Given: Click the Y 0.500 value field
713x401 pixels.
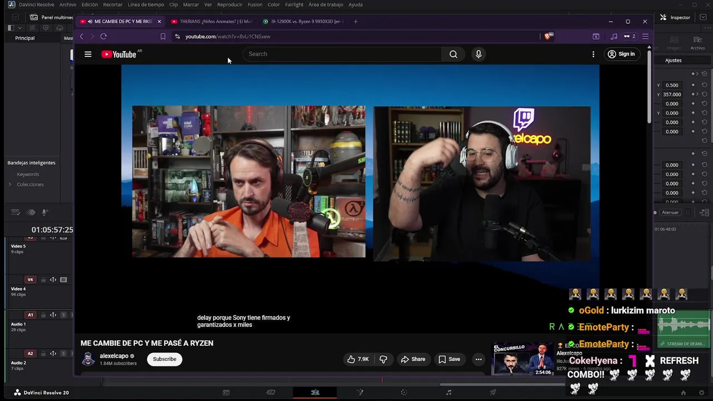Looking at the screenshot, I should [x=672, y=85].
